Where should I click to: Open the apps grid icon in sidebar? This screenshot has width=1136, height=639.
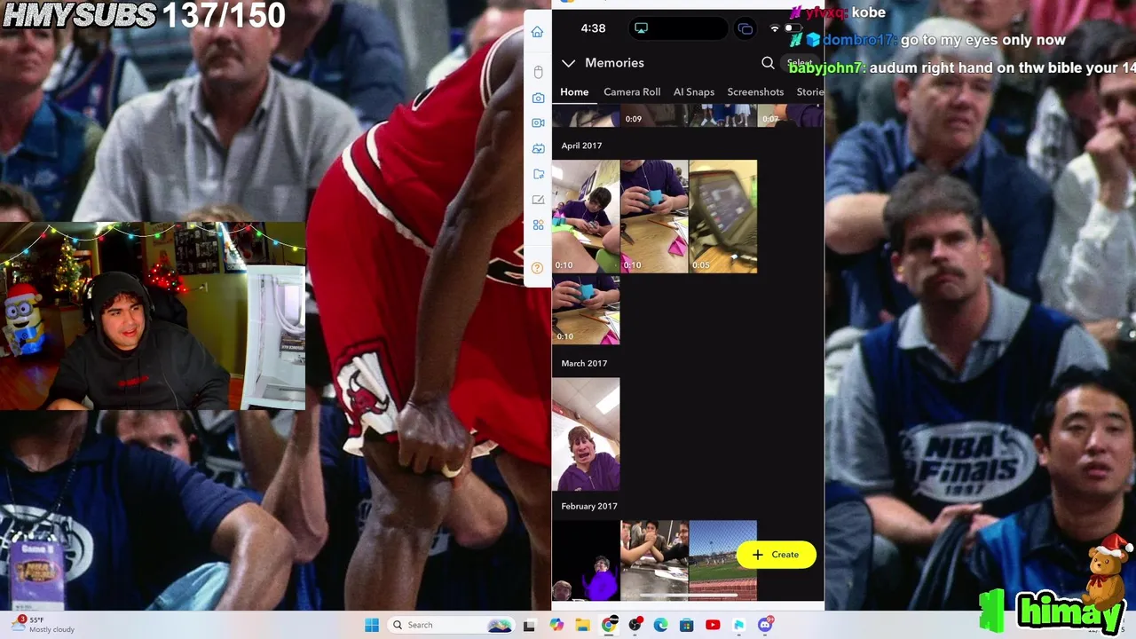click(x=538, y=225)
